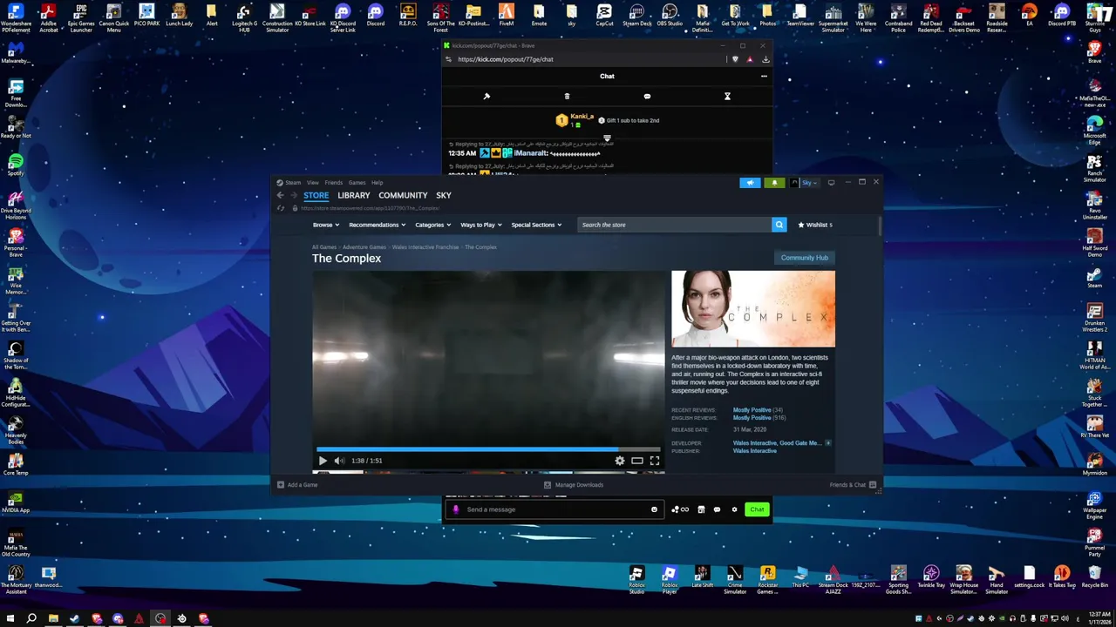
Task: Click the hourglass icon in Kick chat toolbar
Action: pyautogui.click(x=727, y=96)
